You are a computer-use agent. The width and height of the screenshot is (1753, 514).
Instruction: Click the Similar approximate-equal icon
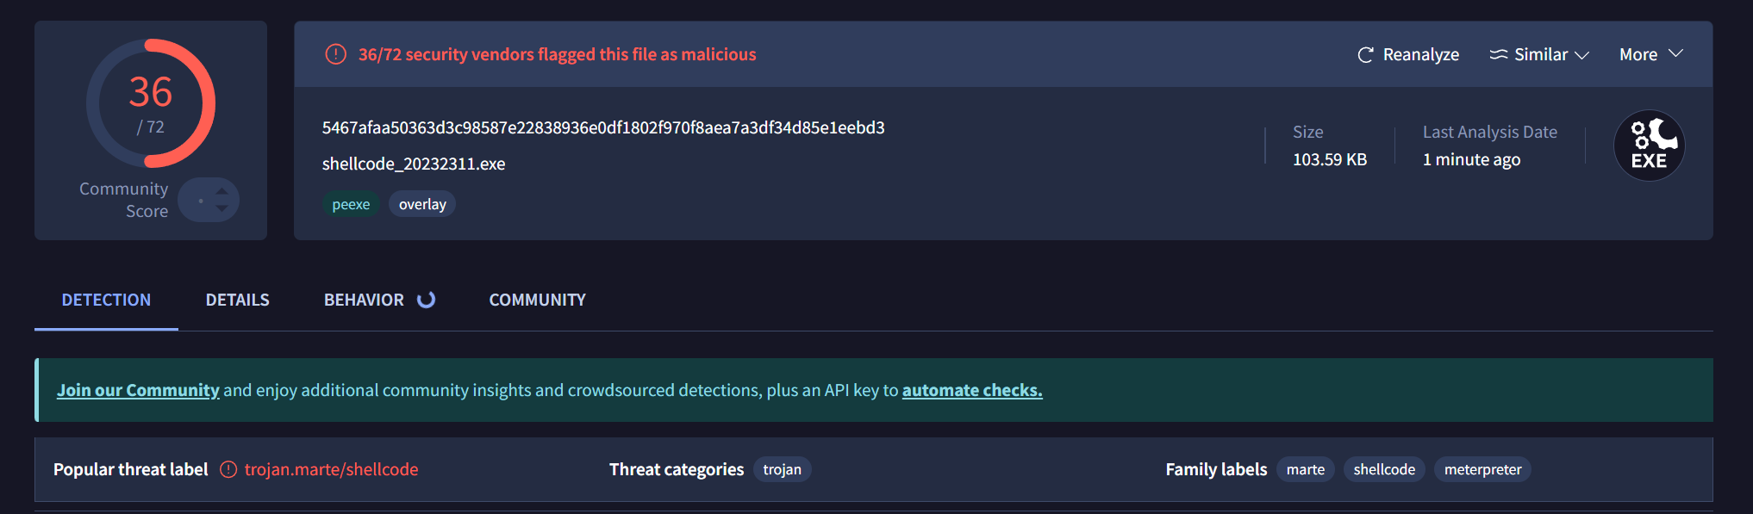pyautogui.click(x=1499, y=55)
